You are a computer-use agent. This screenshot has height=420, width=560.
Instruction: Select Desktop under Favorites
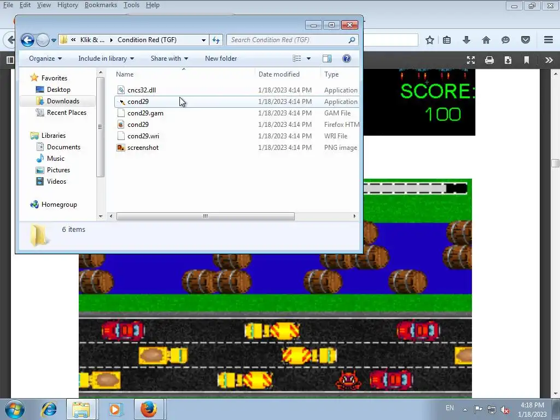58,90
